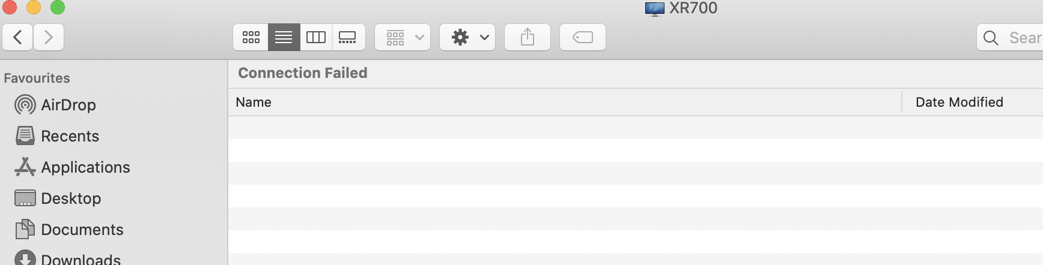Click the Share toolbar button
The height and width of the screenshot is (265, 1043).
[528, 38]
